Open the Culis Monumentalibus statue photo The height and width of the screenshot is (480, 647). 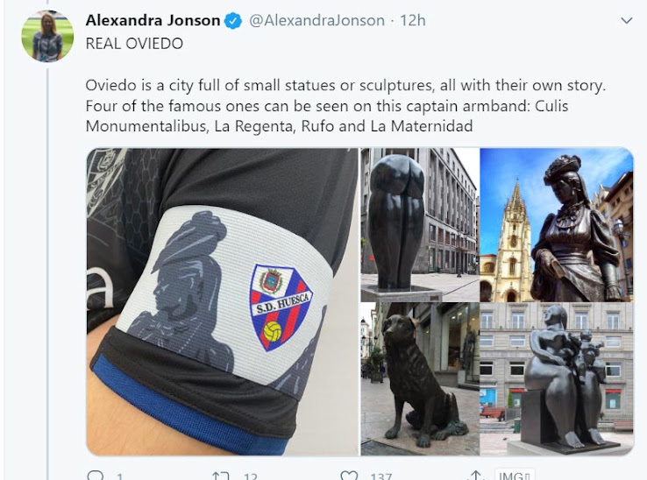[420, 225]
